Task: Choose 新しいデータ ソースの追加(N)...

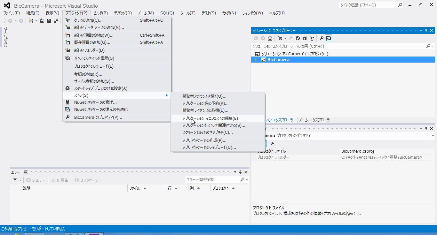Action: pos(117,27)
